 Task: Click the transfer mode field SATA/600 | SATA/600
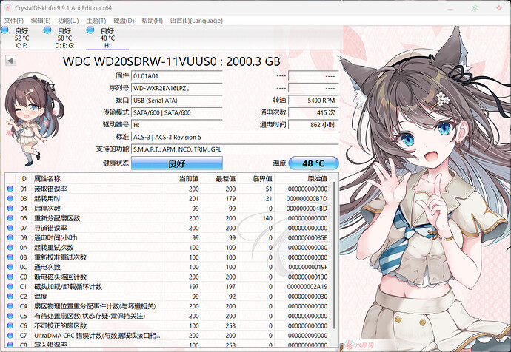177,112
